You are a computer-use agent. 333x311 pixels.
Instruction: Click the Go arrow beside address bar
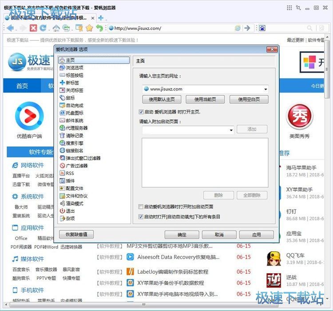click(x=247, y=28)
